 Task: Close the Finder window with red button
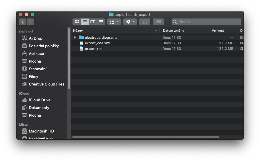21,15
